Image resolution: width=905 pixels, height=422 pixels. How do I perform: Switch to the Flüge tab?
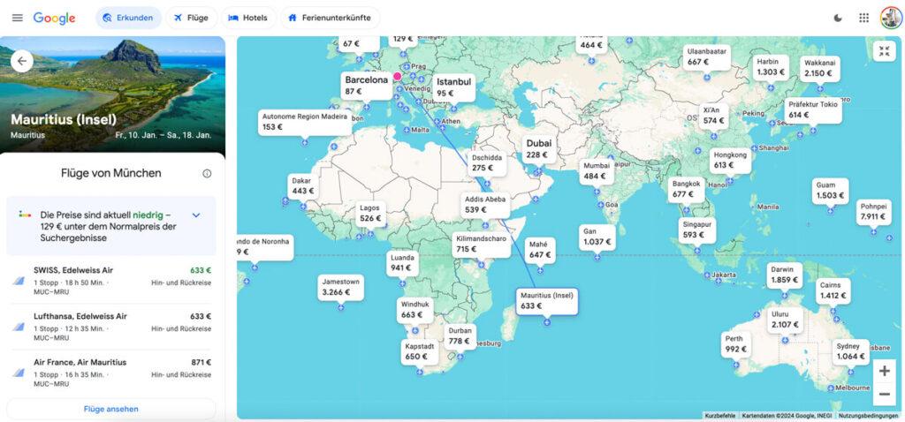[x=191, y=18]
